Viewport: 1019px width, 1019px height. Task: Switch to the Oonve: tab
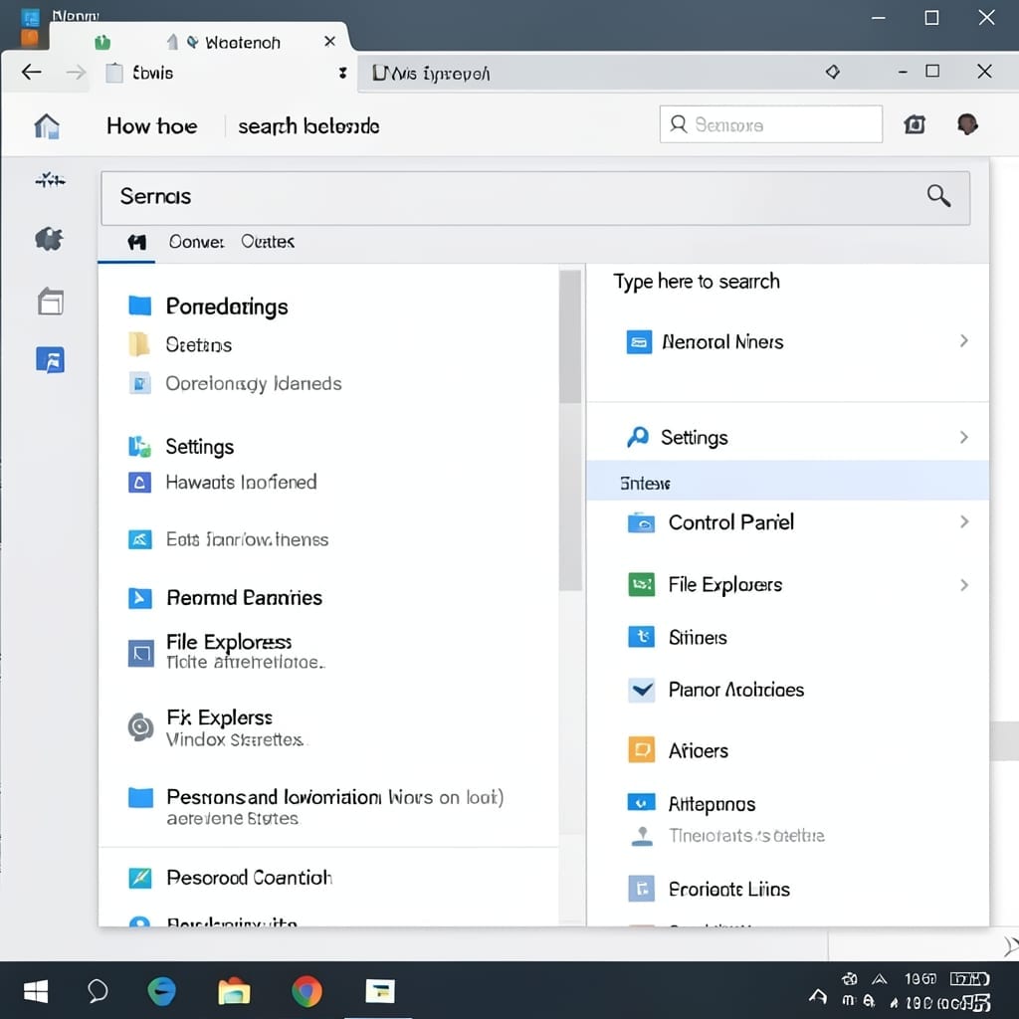pyautogui.click(x=196, y=242)
